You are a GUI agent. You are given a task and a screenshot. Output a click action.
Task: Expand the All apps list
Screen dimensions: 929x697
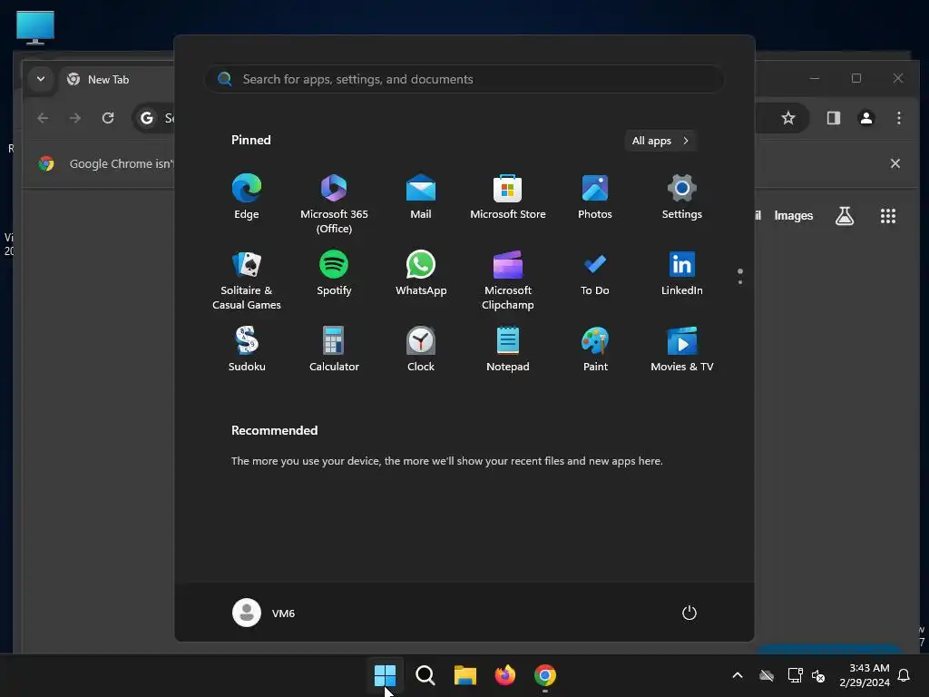(660, 141)
